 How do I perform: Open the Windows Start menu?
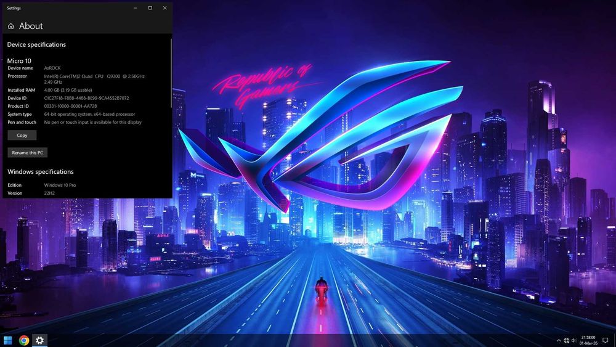(7, 340)
